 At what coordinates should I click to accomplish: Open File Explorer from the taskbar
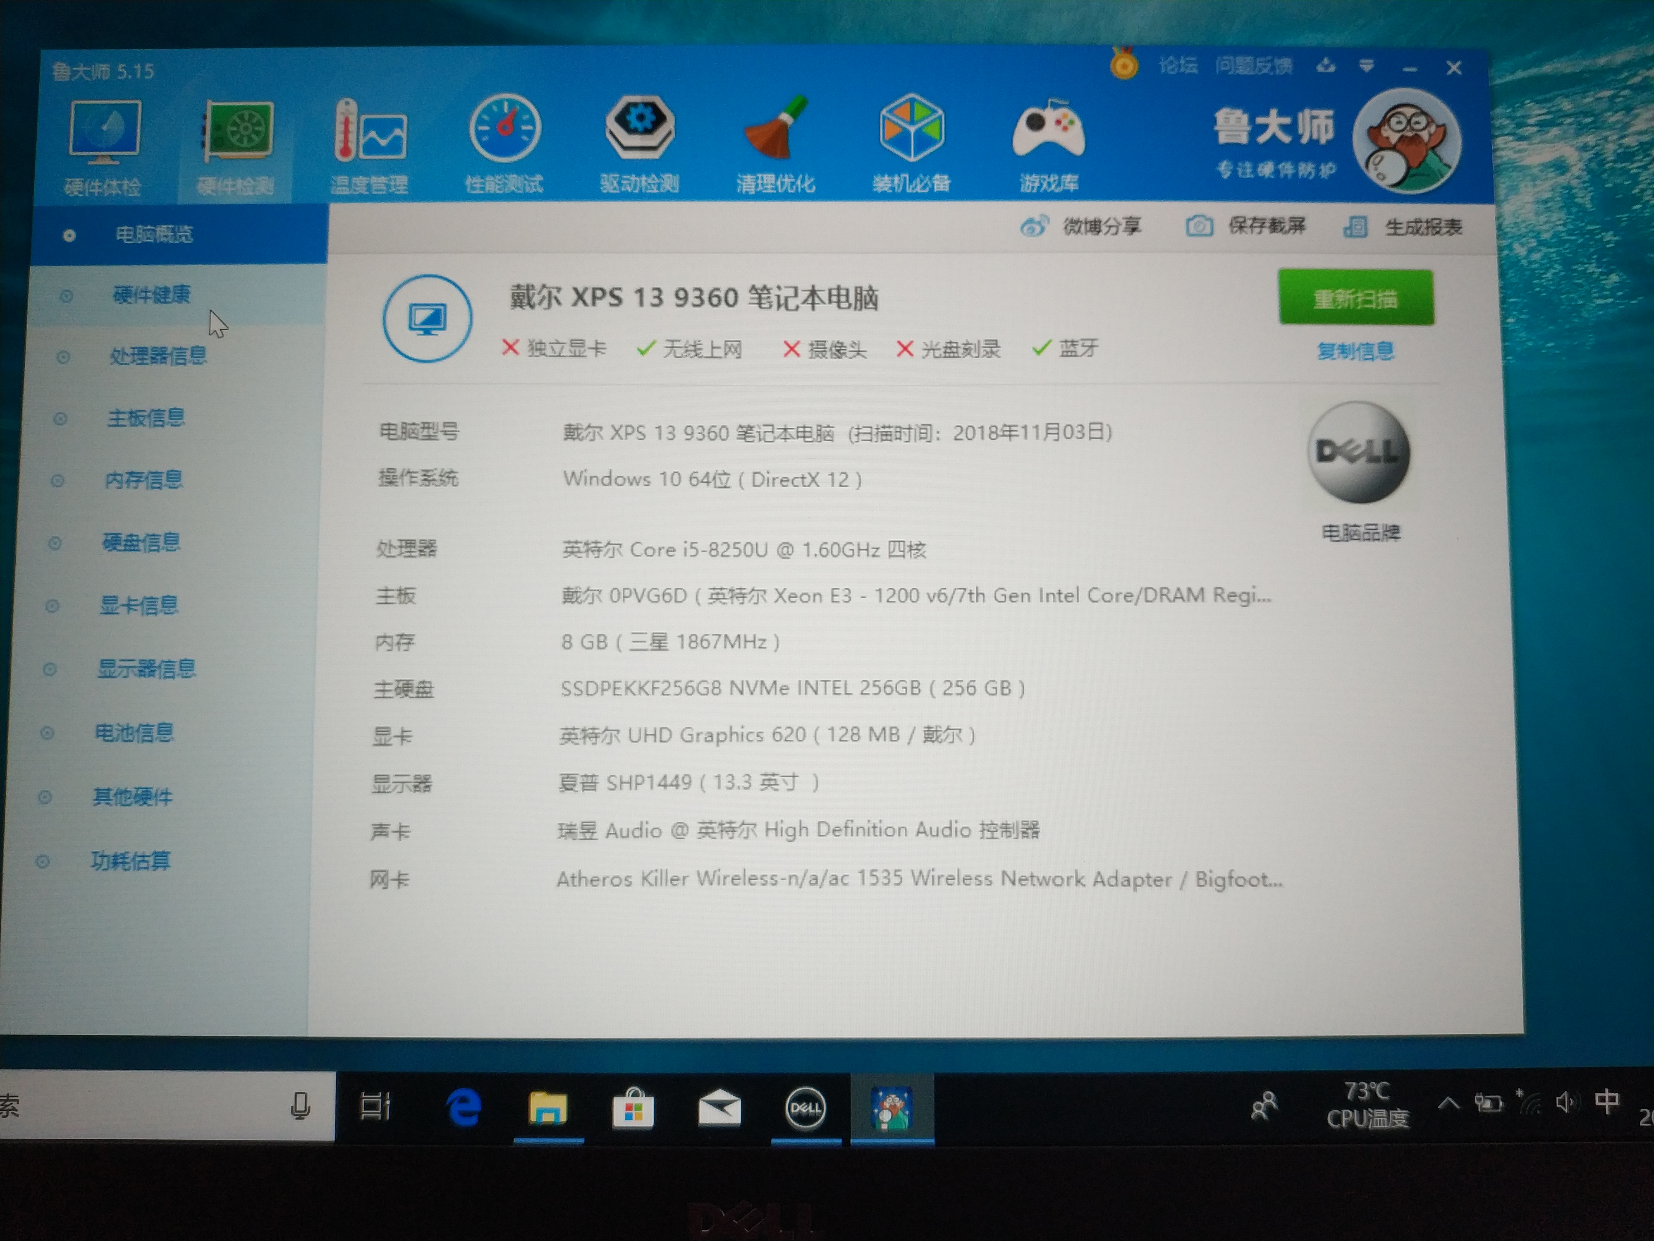click(x=548, y=1108)
